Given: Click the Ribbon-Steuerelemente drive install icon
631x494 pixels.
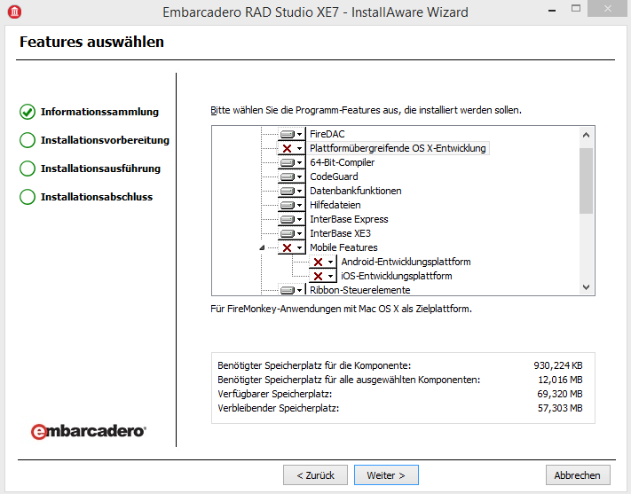Looking at the screenshot, I should pos(288,290).
